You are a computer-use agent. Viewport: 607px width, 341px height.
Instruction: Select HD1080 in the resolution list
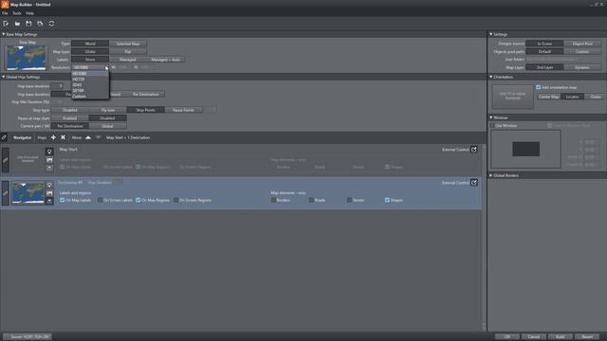(x=90, y=74)
